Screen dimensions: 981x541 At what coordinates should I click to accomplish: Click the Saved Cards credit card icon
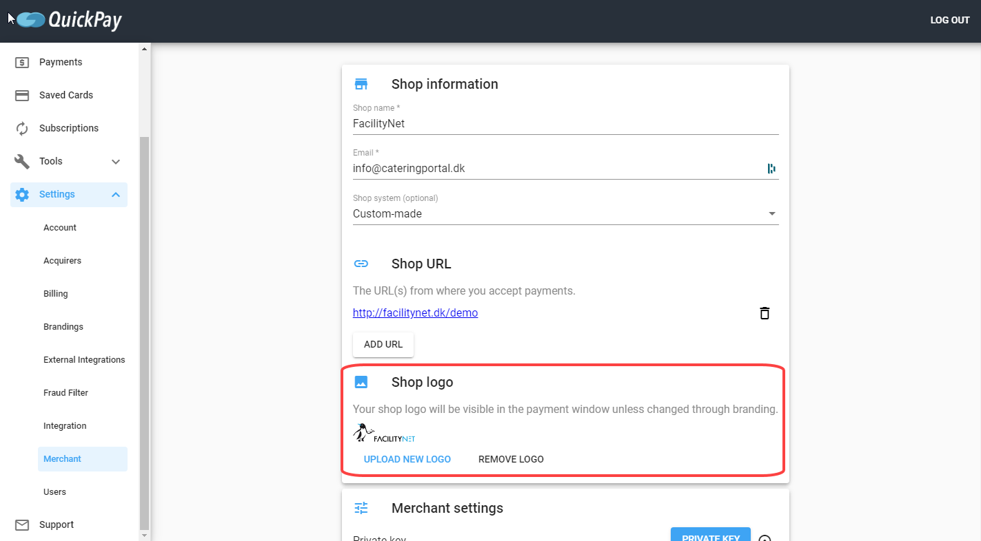(22, 96)
